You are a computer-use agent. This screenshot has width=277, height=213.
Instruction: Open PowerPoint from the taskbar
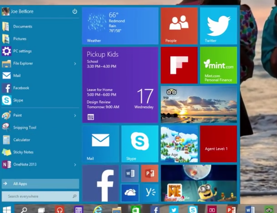[x=231, y=210]
